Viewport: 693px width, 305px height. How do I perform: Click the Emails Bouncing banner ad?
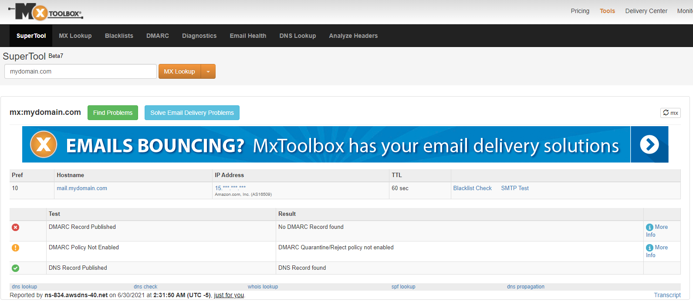click(345, 144)
